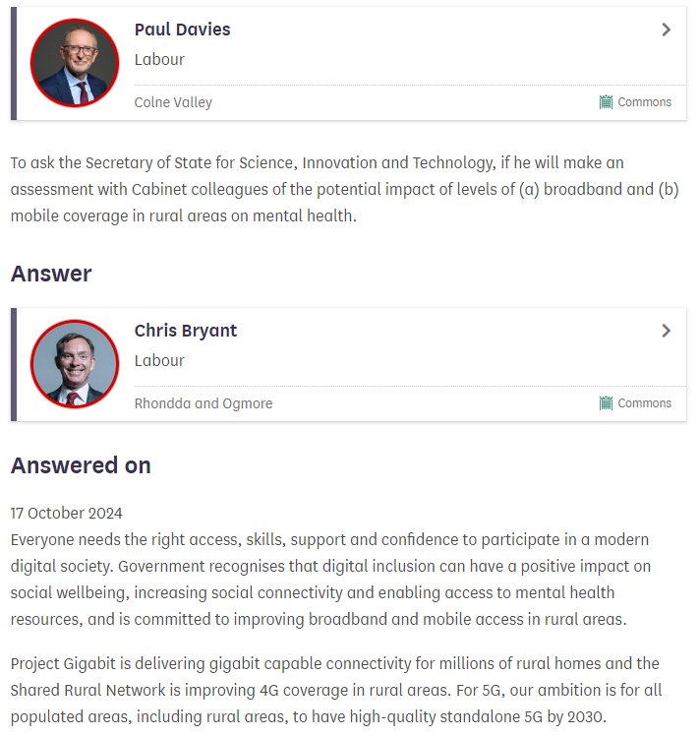Click Labour party label under Chris Bryant
This screenshot has width=699, height=737.
159,360
